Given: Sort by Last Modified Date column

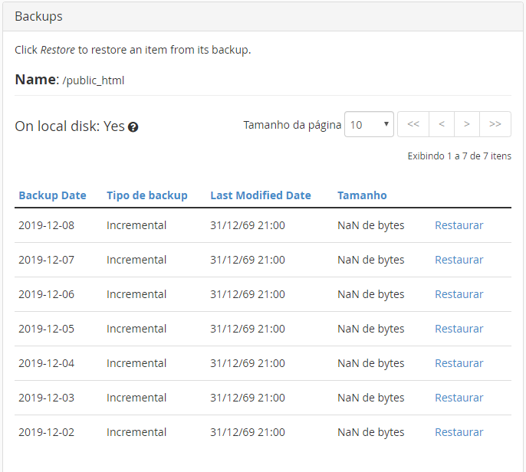Looking at the screenshot, I should point(261,195).
